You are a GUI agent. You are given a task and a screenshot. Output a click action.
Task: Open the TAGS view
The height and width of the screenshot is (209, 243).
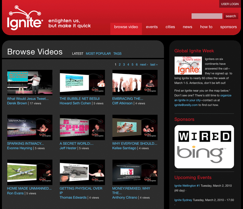point(117,53)
